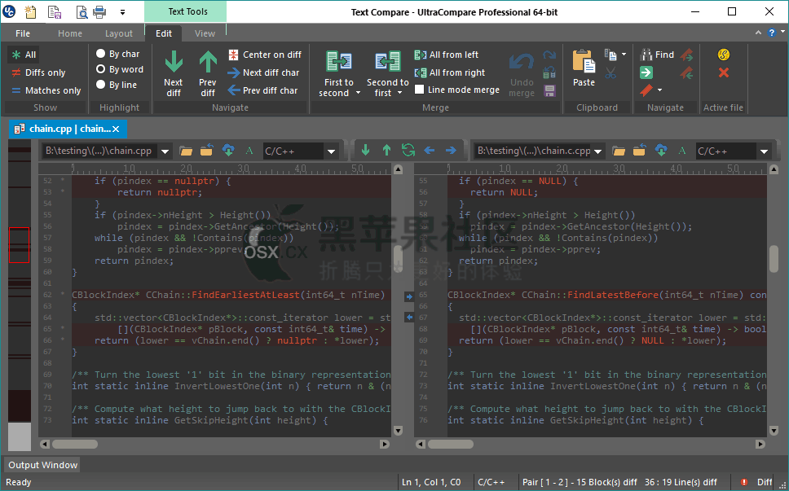Click the New session icon in title bar
Image resolution: width=789 pixels, height=491 pixels.
coord(31,11)
